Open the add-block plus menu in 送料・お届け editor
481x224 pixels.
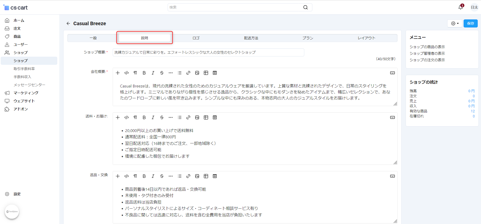(118, 117)
